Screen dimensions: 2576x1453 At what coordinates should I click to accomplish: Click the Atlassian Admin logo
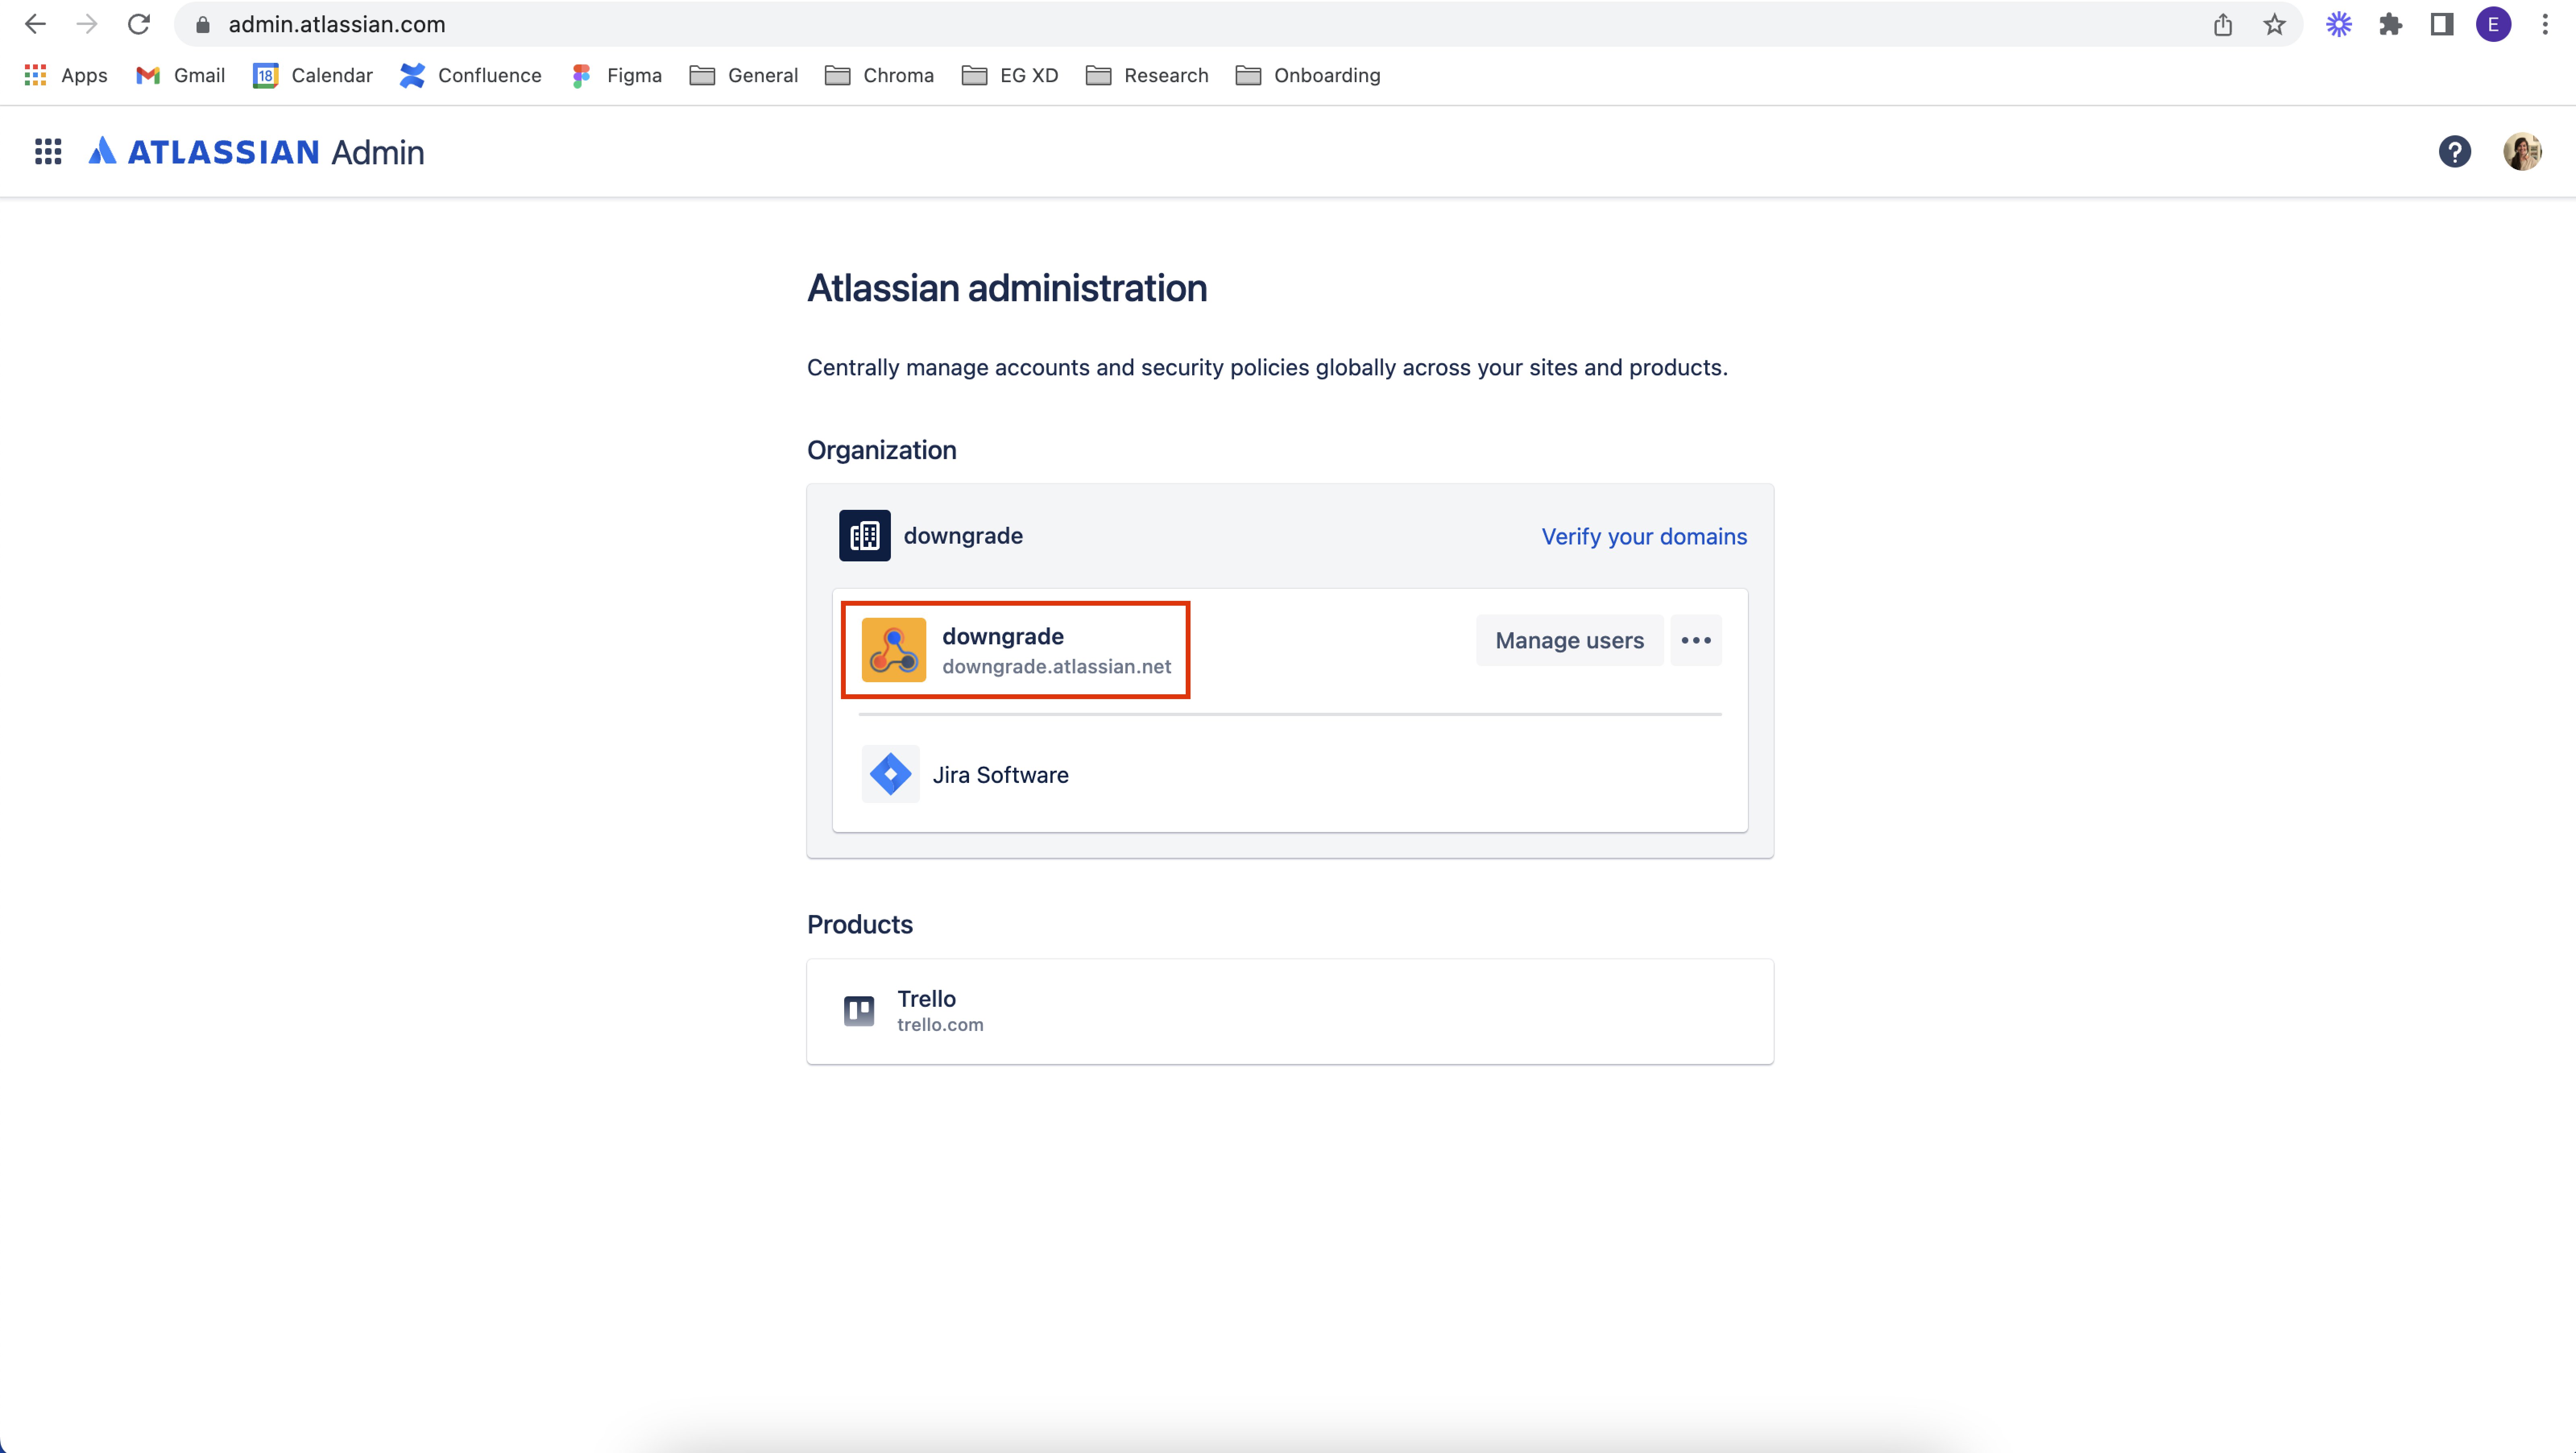coord(256,151)
